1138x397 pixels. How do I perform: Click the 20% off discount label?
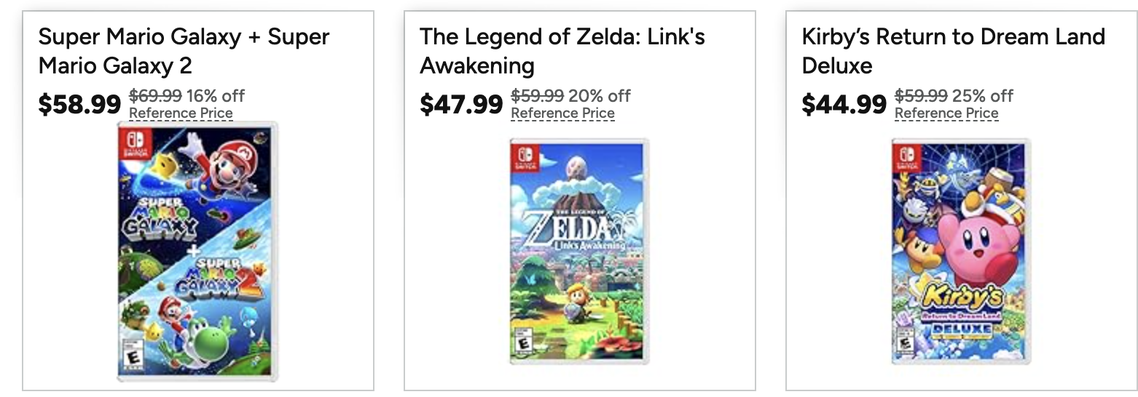coord(599,96)
